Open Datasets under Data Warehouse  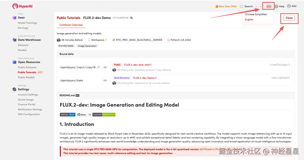[x=23, y=45]
